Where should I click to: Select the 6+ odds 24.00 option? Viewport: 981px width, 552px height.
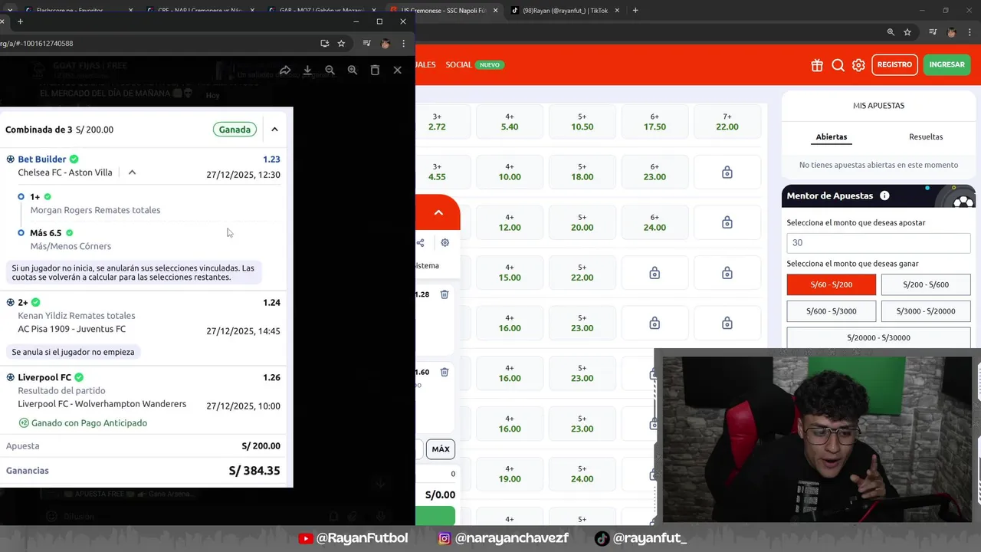pos(655,222)
